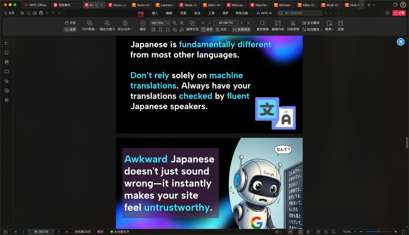Click 校对 proofreading in status bar
This screenshot has height=235, width=409.
100,232
